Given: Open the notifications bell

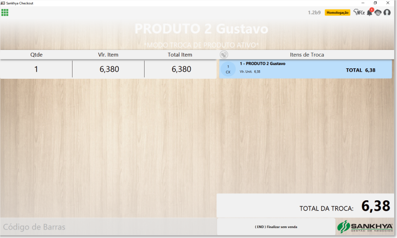Looking at the screenshot, I should coord(370,12).
